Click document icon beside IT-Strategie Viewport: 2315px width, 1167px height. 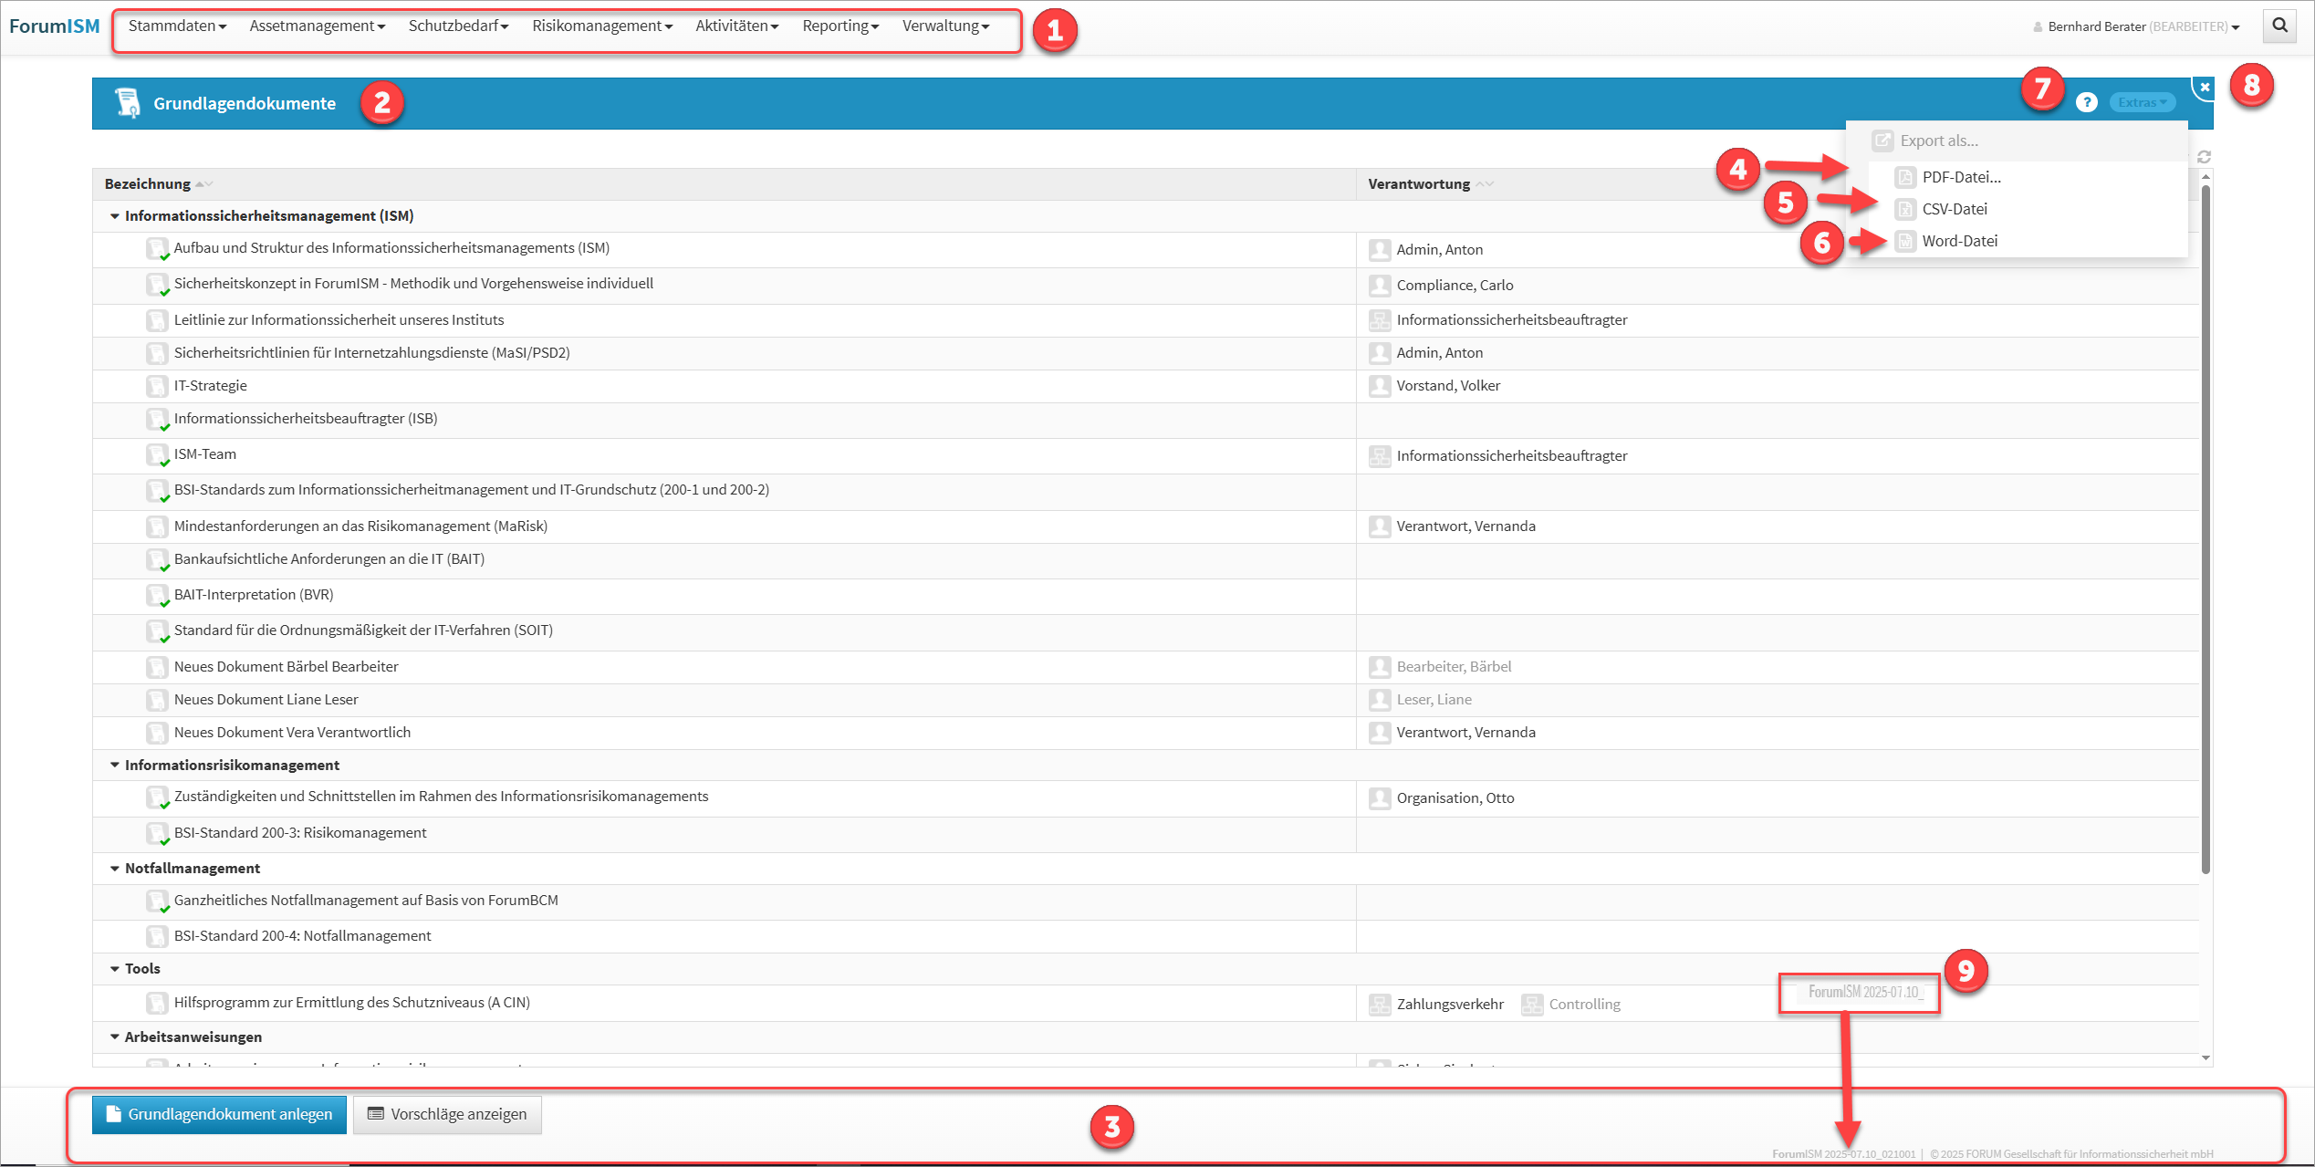point(157,386)
